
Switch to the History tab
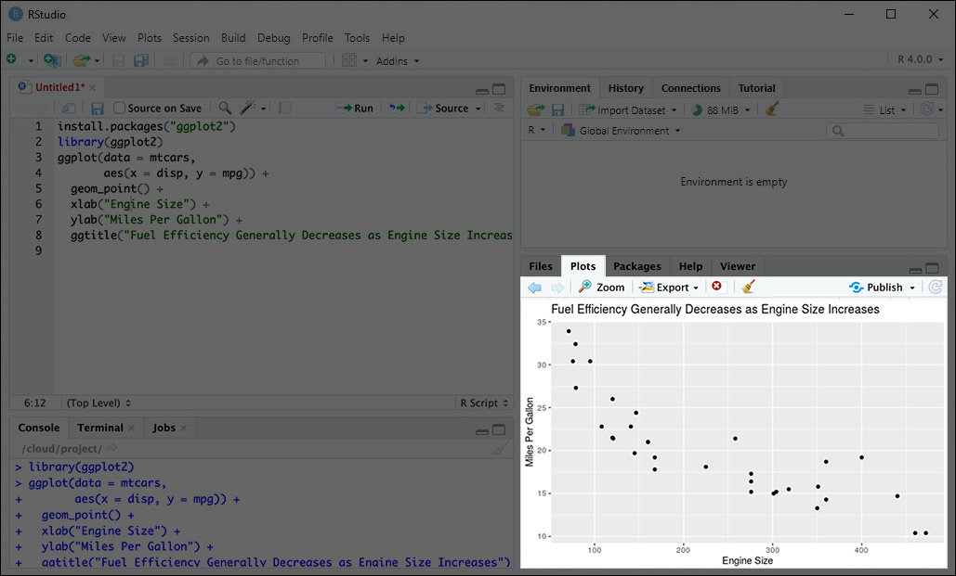tap(625, 88)
